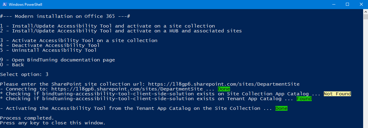Maximize the Windows PowerShell window
The image size is (368, 128).
[x=347, y=4]
